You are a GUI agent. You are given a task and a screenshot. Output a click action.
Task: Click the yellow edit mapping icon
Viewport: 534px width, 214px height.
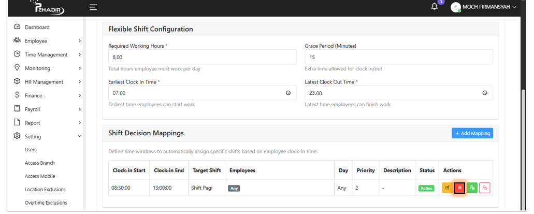click(447, 188)
